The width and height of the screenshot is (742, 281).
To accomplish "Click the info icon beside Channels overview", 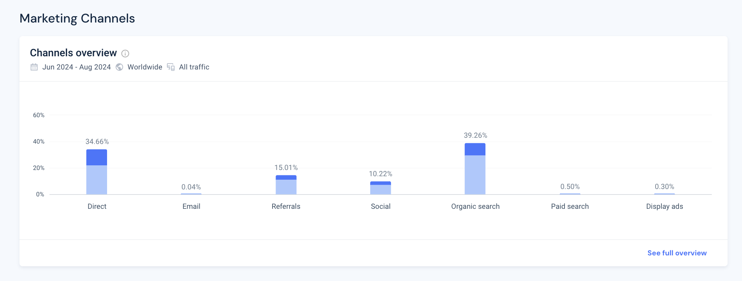I will click(x=125, y=54).
